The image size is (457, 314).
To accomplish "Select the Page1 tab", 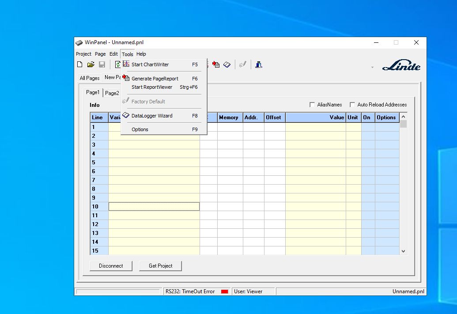I will 93,92.
